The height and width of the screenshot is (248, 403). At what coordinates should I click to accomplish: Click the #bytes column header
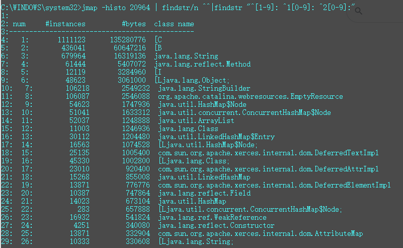click(x=133, y=24)
